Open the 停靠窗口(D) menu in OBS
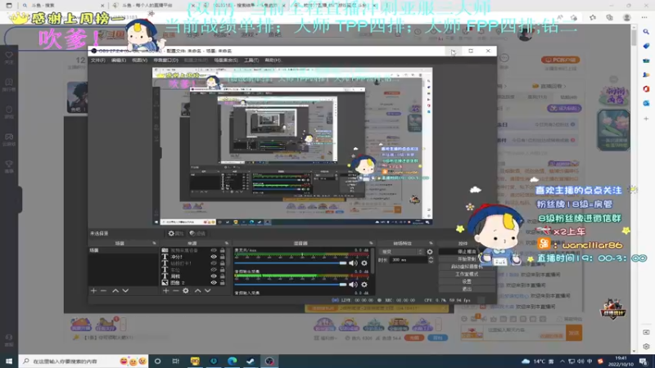655x368 pixels. pyautogui.click(x=165, y=61)
